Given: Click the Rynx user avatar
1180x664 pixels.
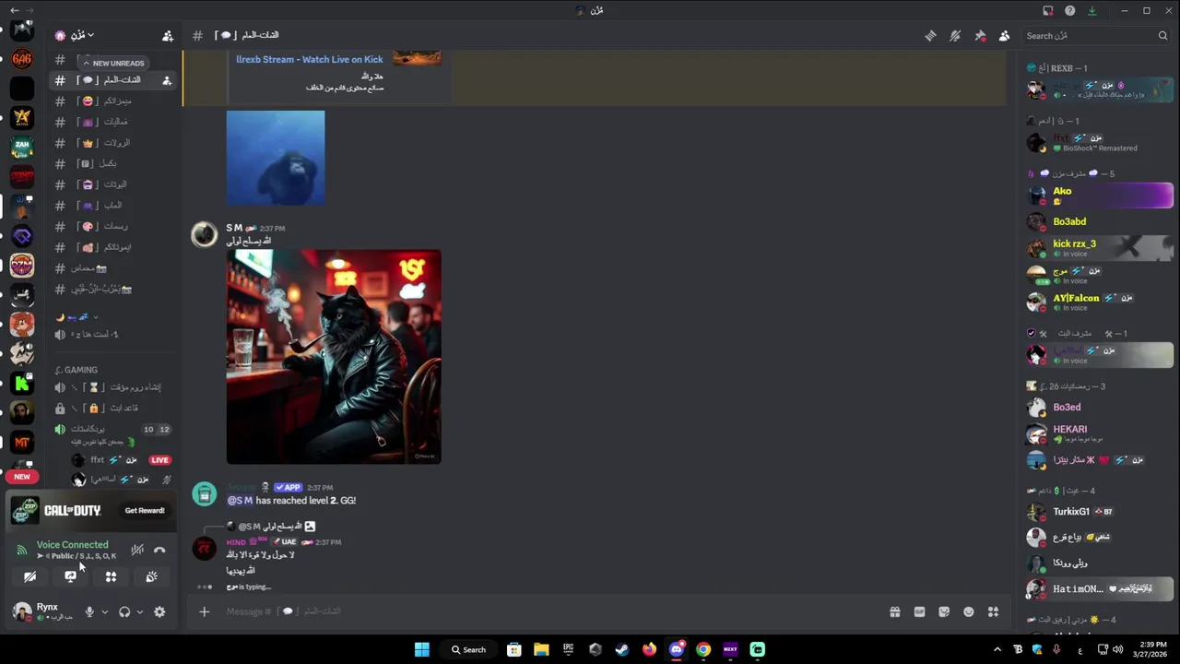Looking at the screenshot, I should click(x=21, y=611).
